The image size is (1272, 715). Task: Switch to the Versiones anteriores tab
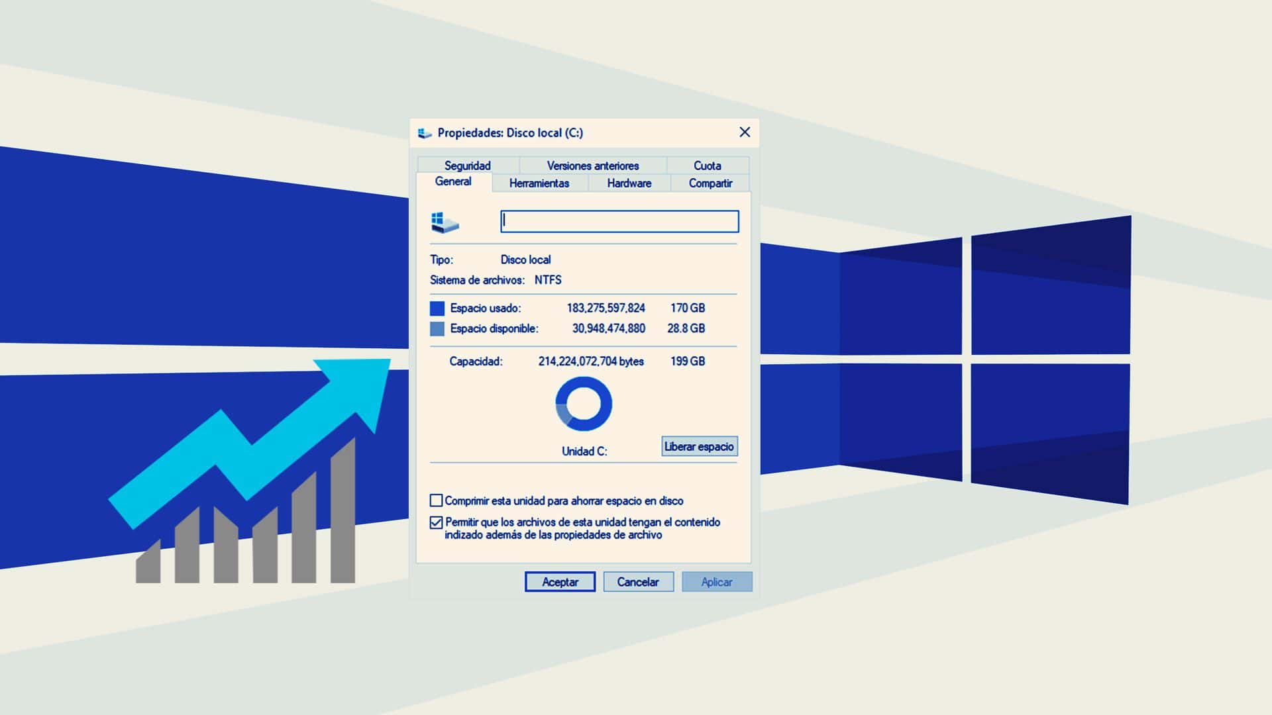coord(592,166)
